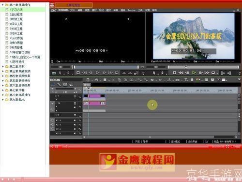Rewind in the left player monitor
Viewport: 242px width, 182px height.
tap(84, 73)
